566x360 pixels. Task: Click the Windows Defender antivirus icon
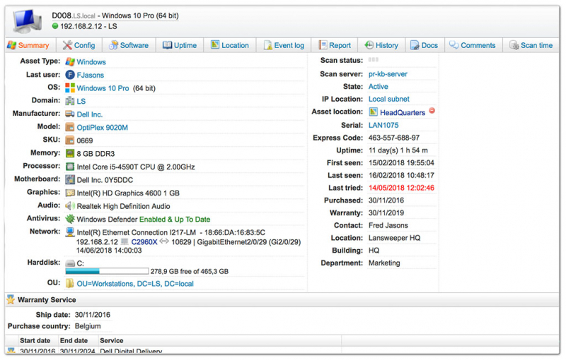tap(70, 220)
